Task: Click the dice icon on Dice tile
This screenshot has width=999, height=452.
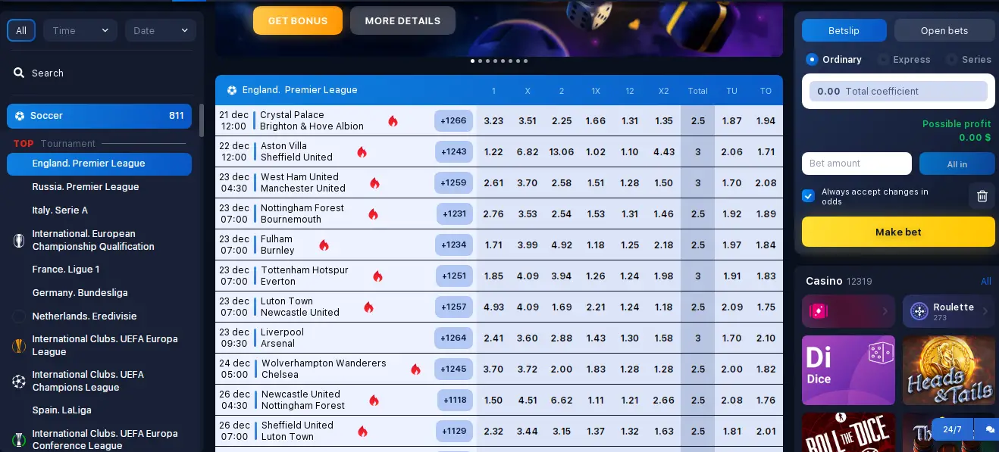Action: click(x=880, y=353)
